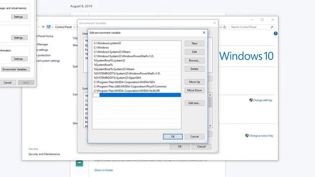315x177 pixels.
Task: Click Delete in Edit environment variable dialog
Action: click(194, 69)
